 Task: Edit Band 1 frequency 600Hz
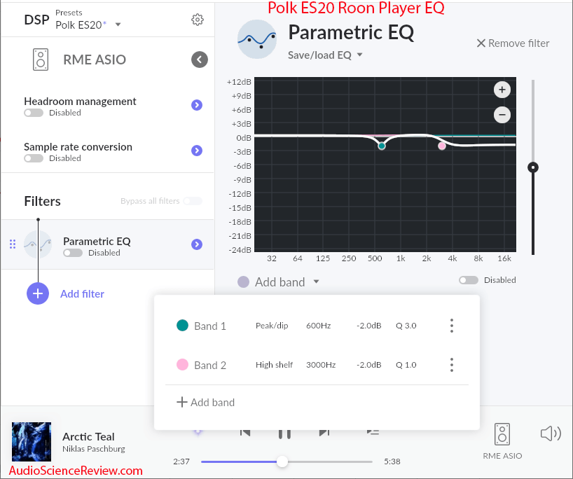point(318,326)
